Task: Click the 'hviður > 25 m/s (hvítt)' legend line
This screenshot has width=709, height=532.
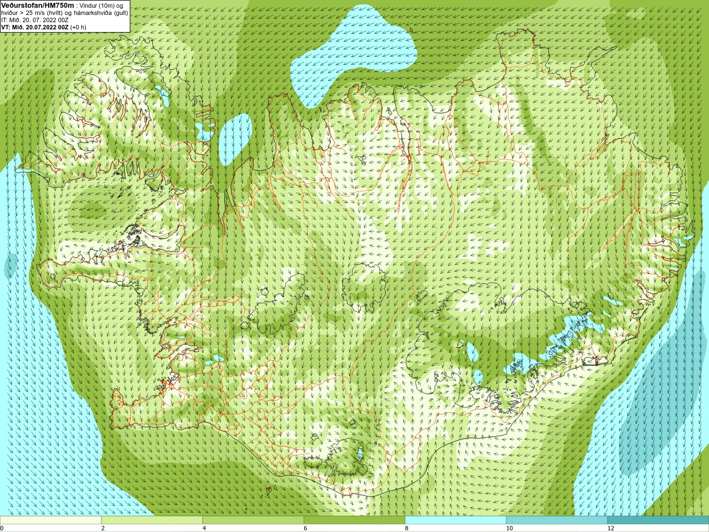Action: (65, 12)
